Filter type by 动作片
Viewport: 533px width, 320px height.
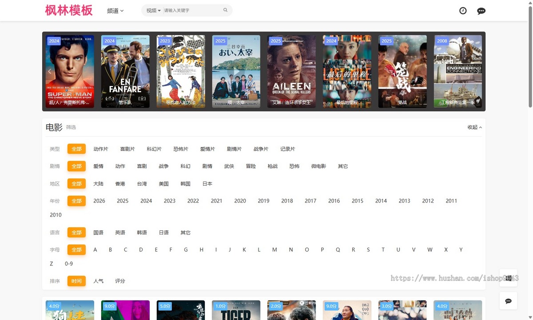101,149
